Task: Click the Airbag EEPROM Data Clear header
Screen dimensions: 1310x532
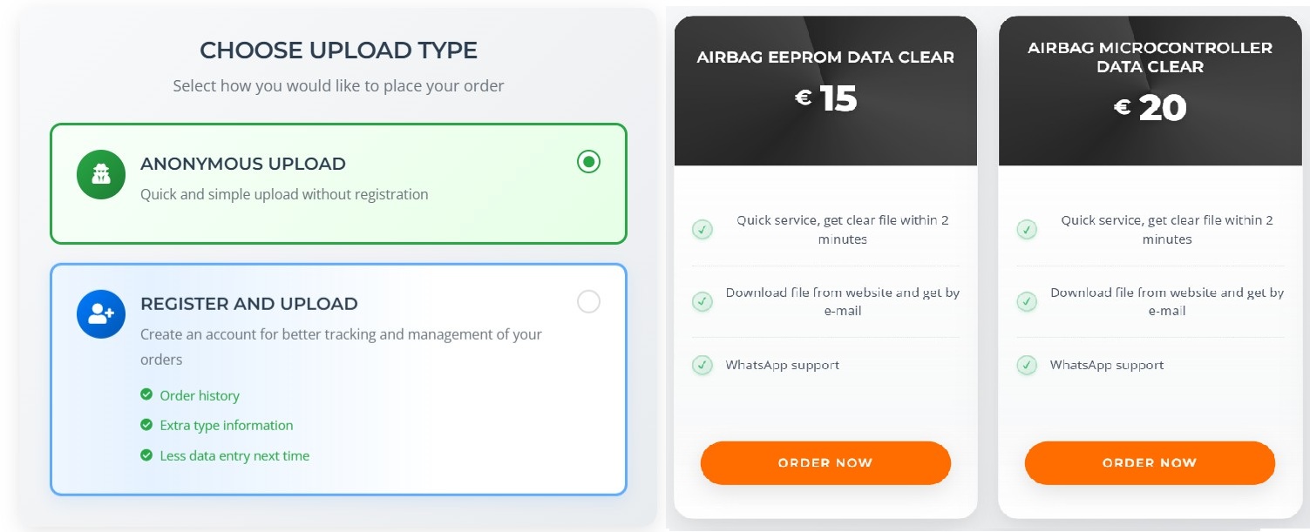Action: coord(825,57)
